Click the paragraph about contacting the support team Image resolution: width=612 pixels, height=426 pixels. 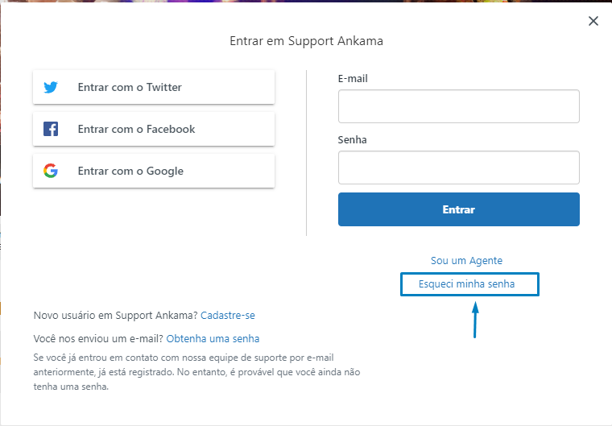pyautogui.click(x=196, y=372)
